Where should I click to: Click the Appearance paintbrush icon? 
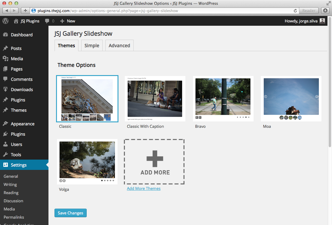pos(5,124)
